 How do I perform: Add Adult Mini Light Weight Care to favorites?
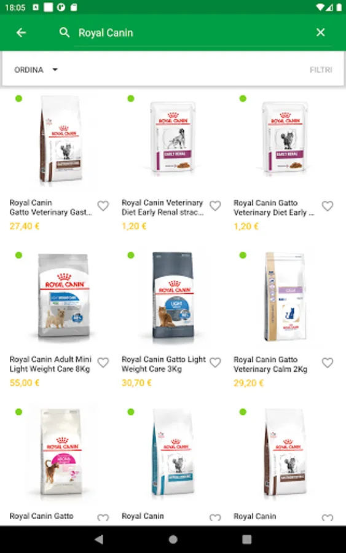click(103, 362)
